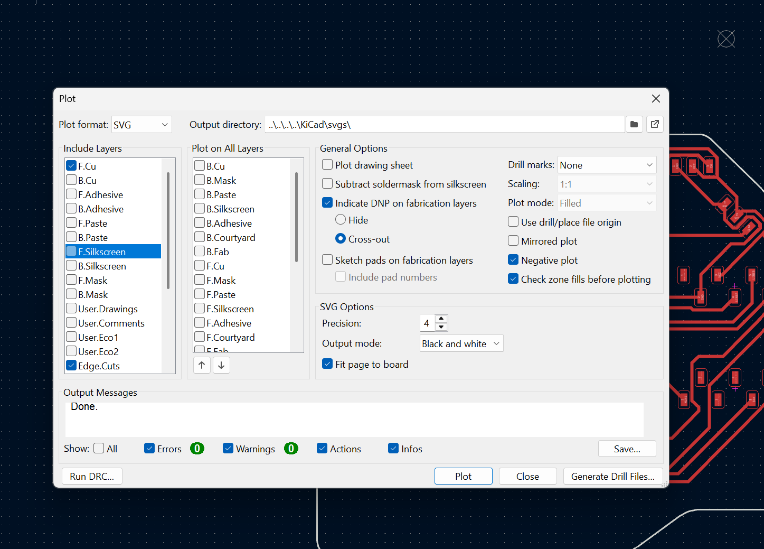Check F.Mask in Include Layers
The width and height of the screenshot is (764, 549).
pos(72,280)
